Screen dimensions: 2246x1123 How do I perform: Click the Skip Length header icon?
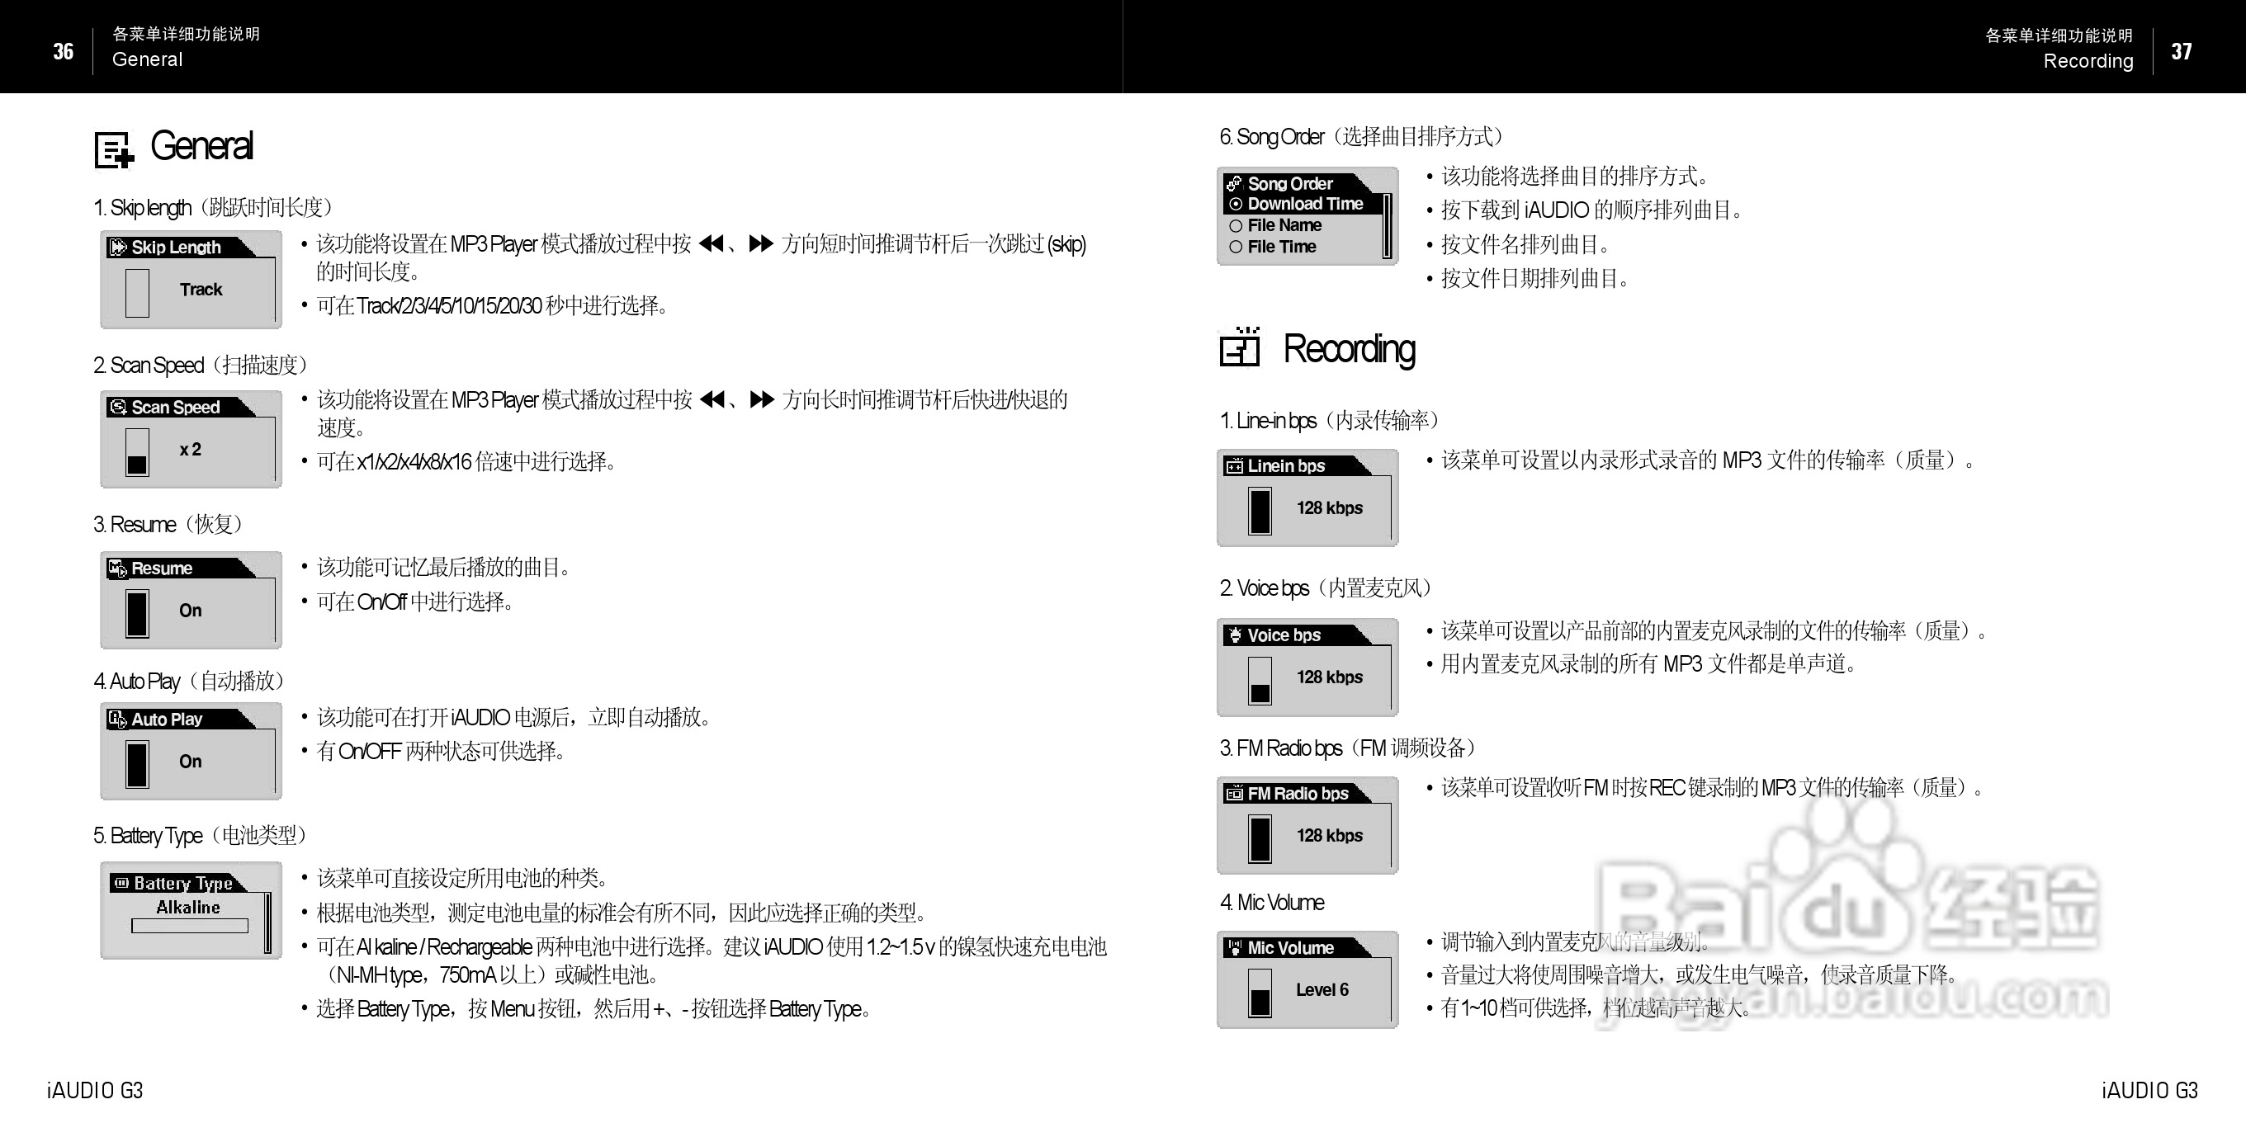pos(119,247)
